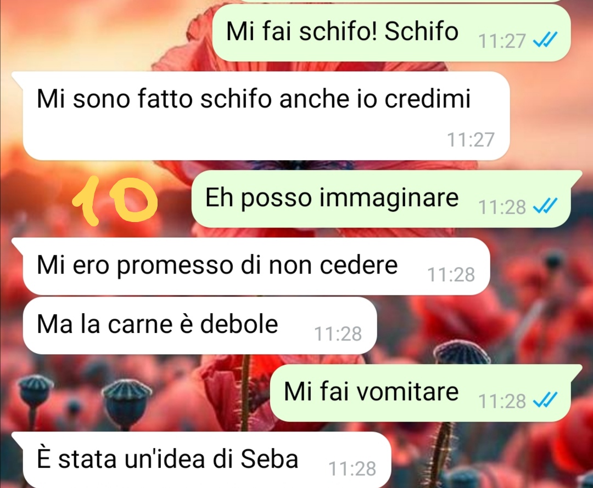
Task: Click the blue double-check on 'Mi fai vomitare'
Action: (545, 400)
